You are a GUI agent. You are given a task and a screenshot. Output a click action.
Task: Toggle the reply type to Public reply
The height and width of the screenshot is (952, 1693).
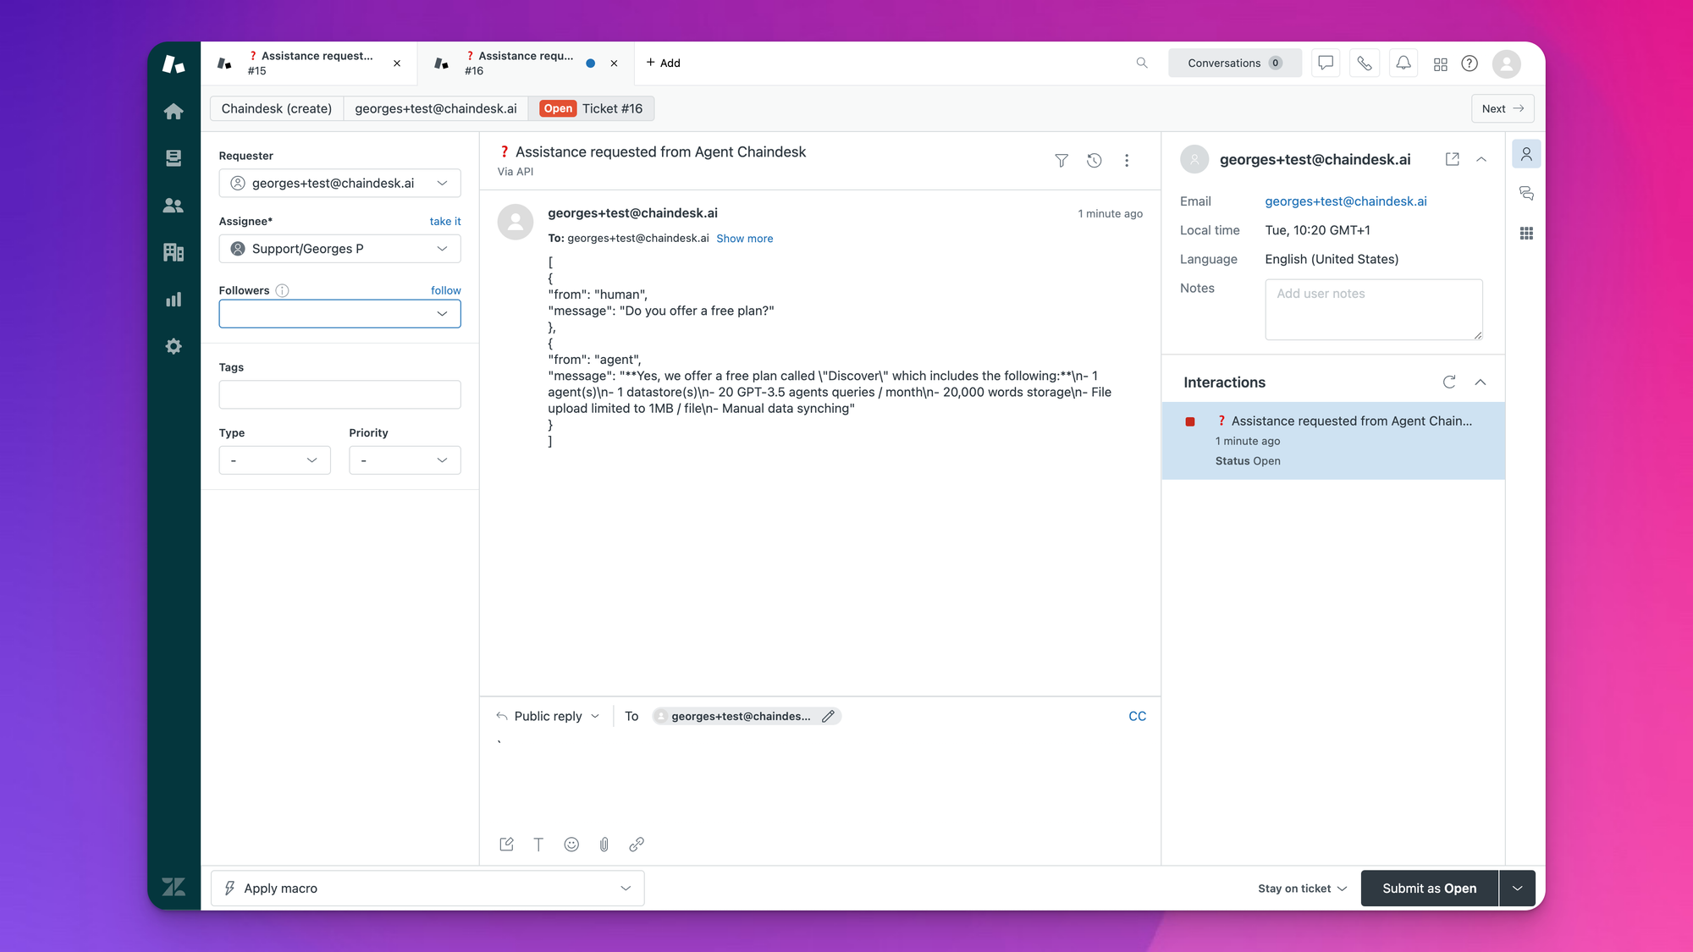[548, 715]
